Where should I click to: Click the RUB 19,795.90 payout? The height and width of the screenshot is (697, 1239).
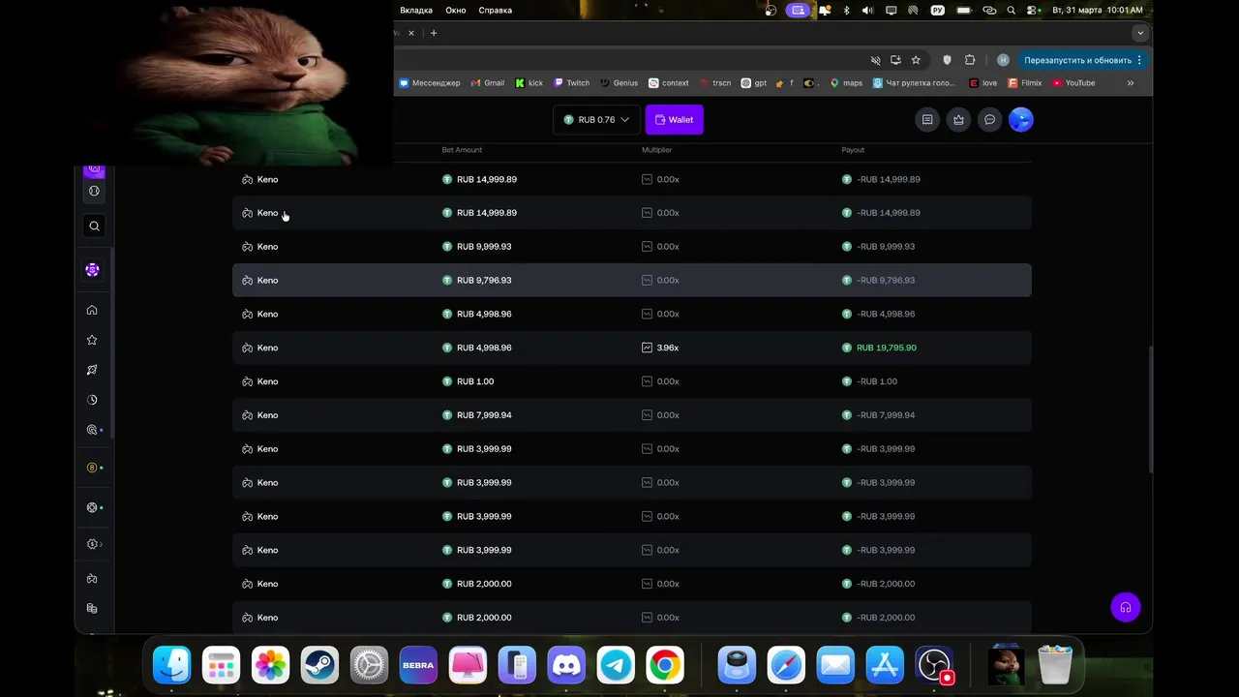[x=879, y=348]
